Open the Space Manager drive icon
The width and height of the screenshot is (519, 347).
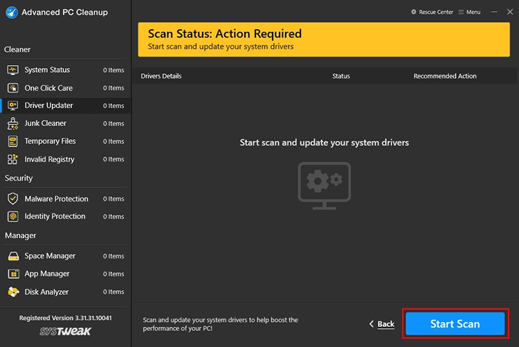12,256
